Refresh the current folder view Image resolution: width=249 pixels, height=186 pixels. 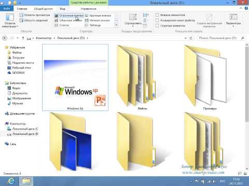tap(191, 38)
